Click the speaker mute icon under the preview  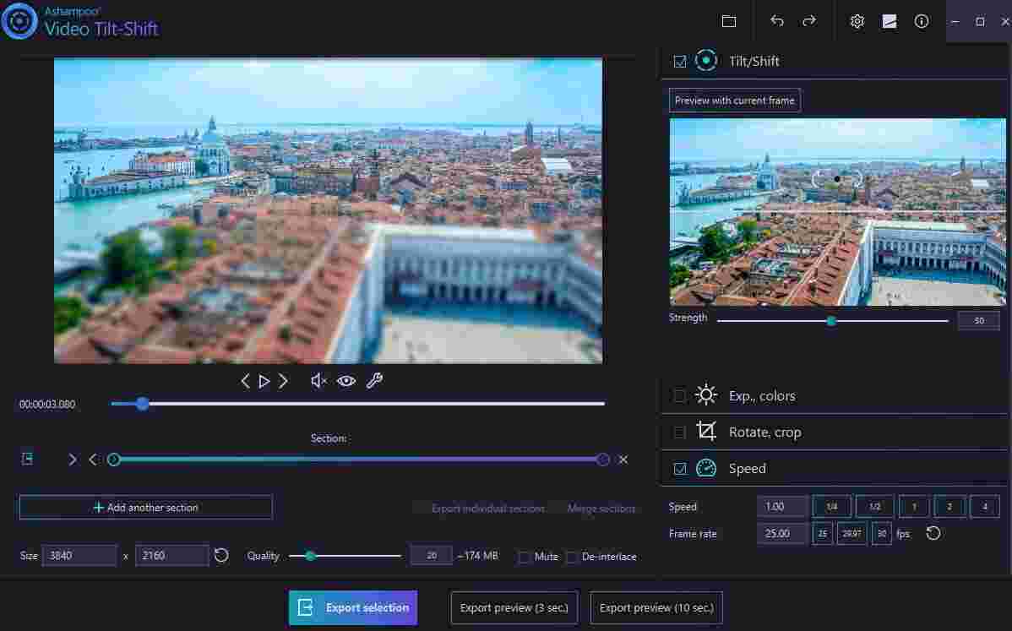(x=318, y=381)
